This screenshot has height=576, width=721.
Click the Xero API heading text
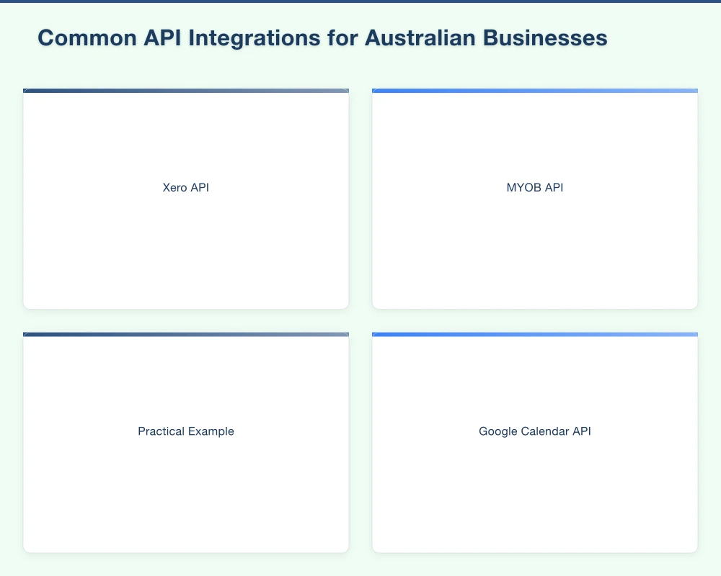(186, 187)
